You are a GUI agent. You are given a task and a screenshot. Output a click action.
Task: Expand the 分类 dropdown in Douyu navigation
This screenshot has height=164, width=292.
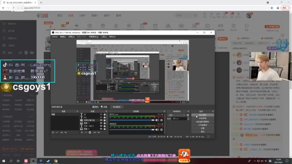[82, 15]
